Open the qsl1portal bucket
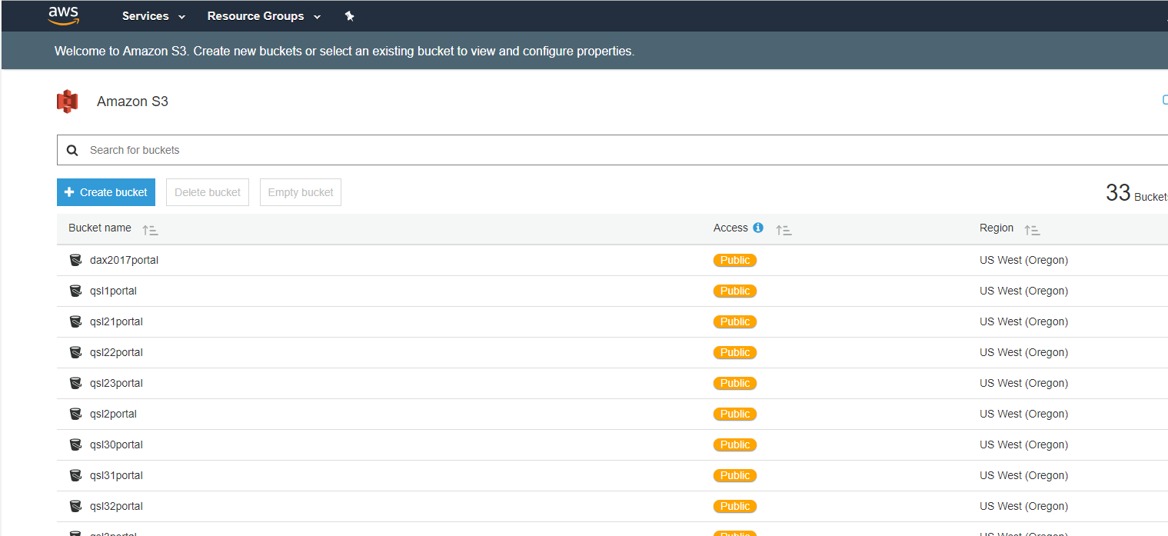This screenshot has height=536, width=1168. tap(113, 291)
